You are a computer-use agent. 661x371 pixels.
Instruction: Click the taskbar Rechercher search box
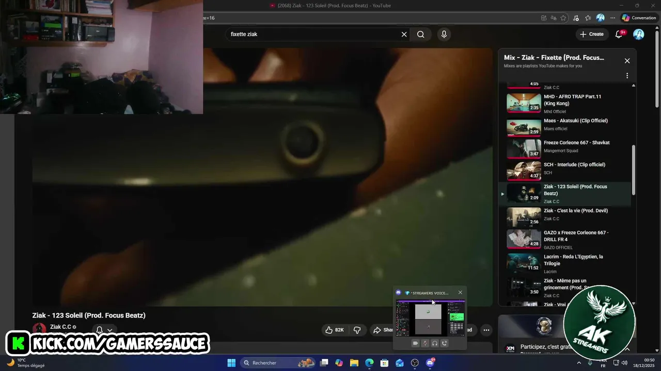pyautogui.click(x=279, y=363)
